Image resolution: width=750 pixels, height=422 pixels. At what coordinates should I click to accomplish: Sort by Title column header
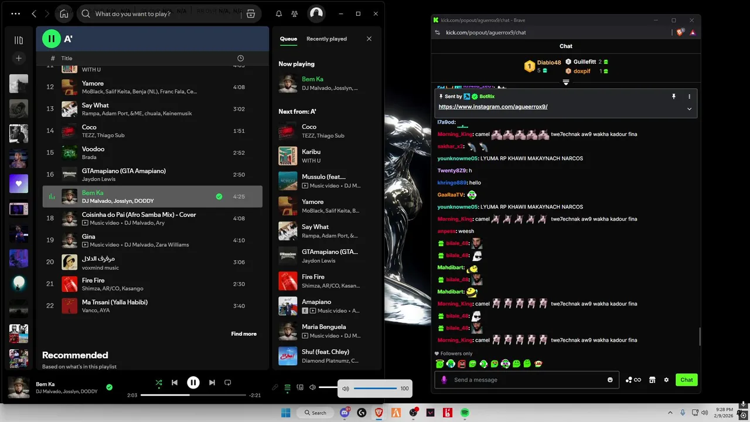click(67, 58)
